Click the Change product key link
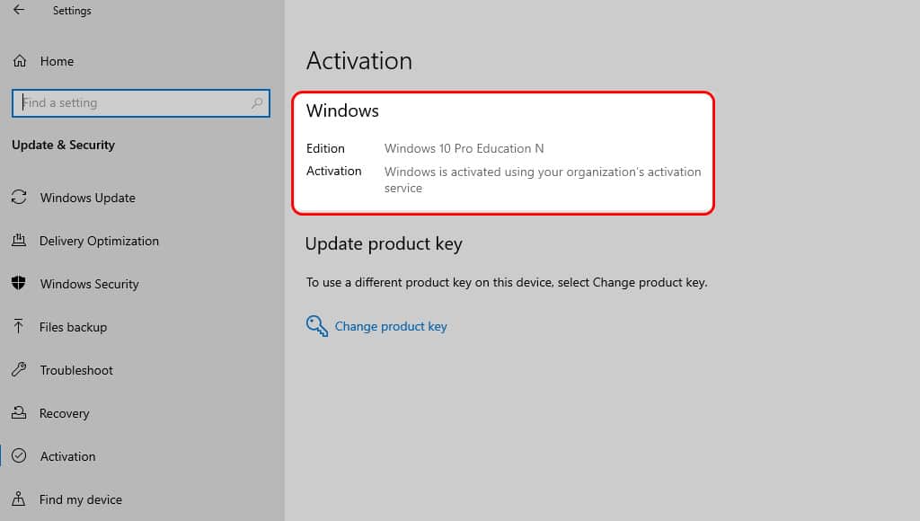 click(391, 326)
